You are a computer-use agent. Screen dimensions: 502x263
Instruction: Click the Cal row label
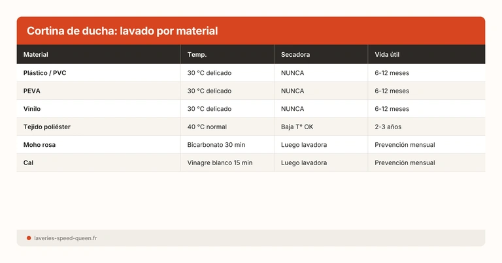[28, 162]
